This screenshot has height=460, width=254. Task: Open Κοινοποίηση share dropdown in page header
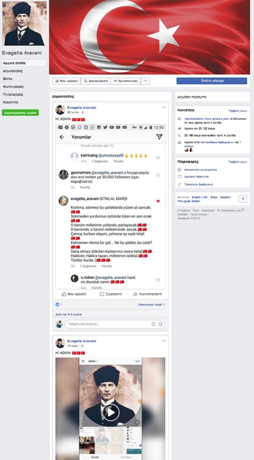coord(126,81)
